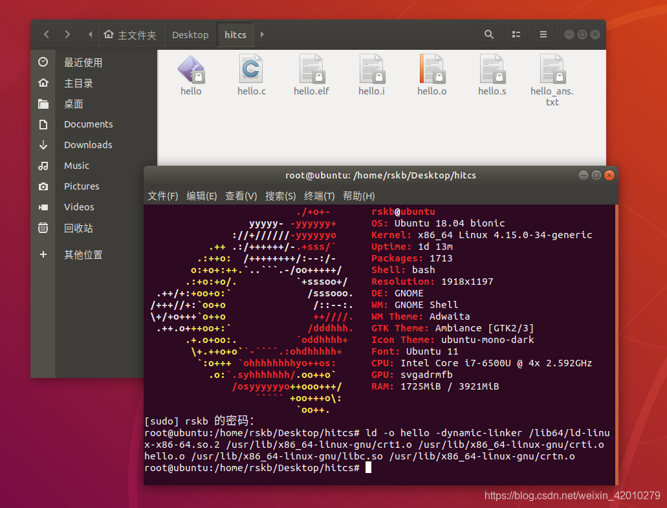667x508 pixels.
Task: Go forward in Files window
Action: coord(67,34)
